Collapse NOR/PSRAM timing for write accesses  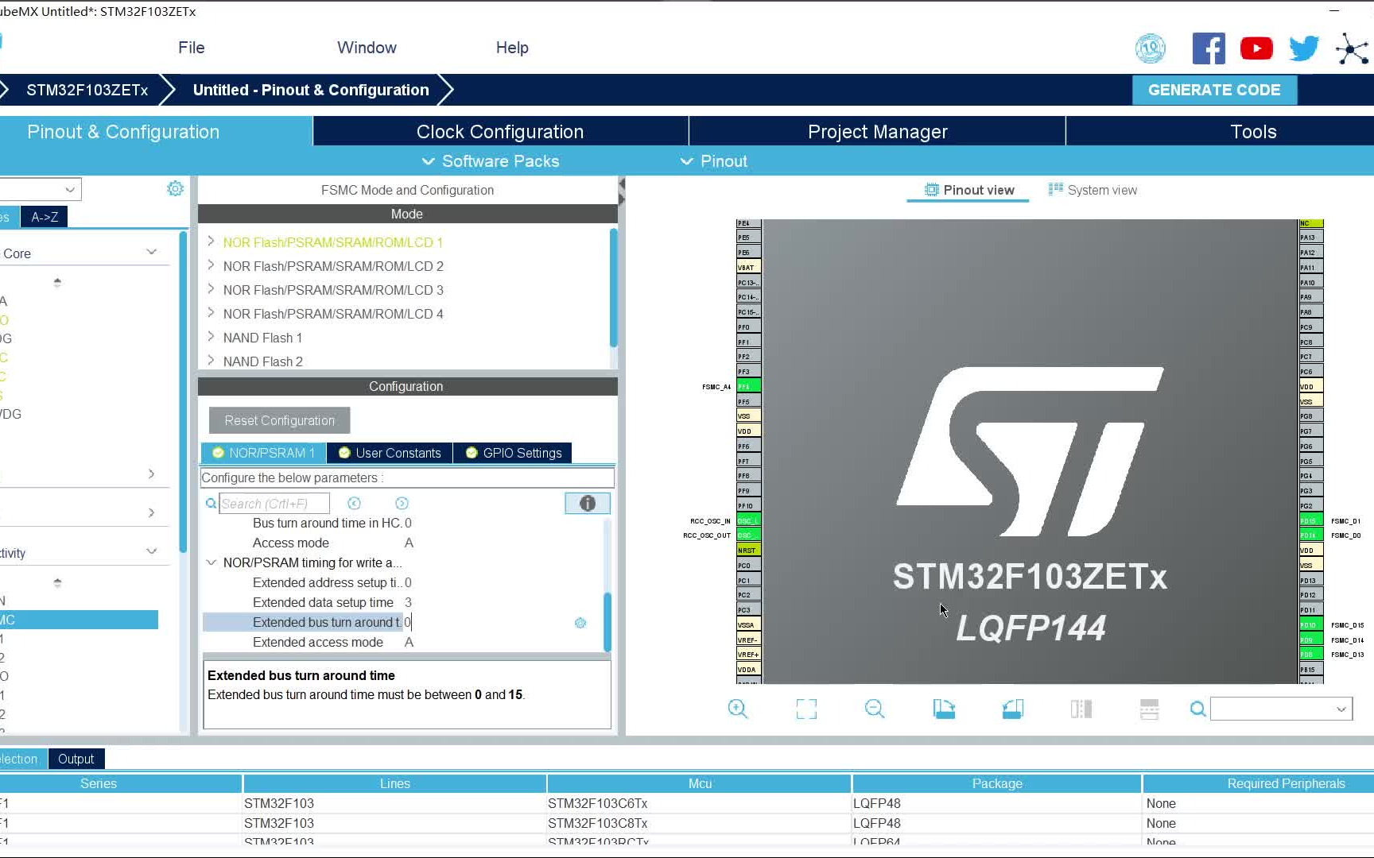tap(212, 562)
